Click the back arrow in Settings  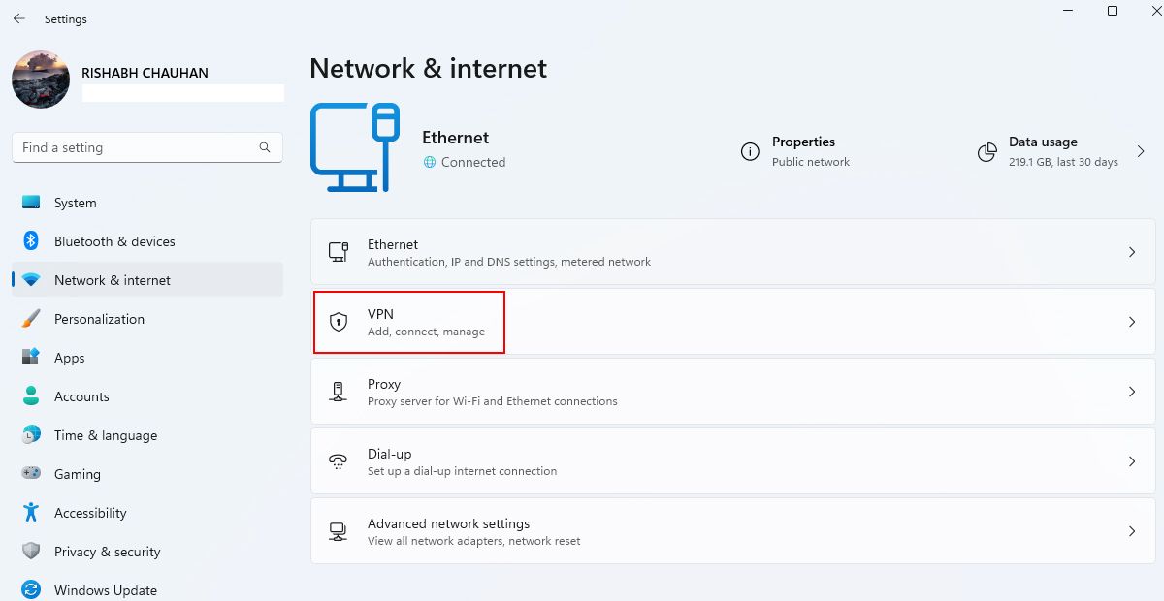(x=19, y=18)
